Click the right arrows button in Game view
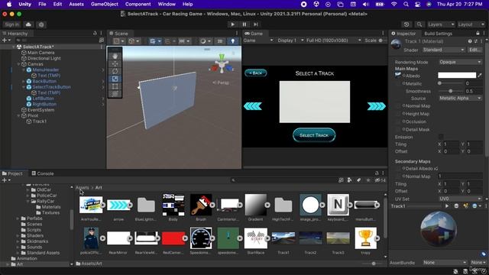 click(377, 106)
